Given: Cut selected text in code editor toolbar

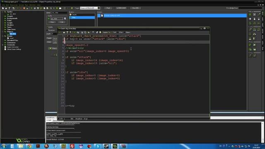Looking at the screenshot, I should point(82,32).
